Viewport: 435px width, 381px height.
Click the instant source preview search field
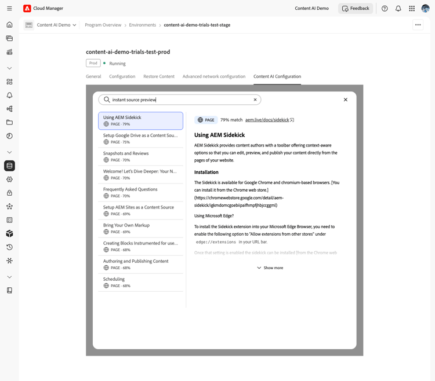179,100
